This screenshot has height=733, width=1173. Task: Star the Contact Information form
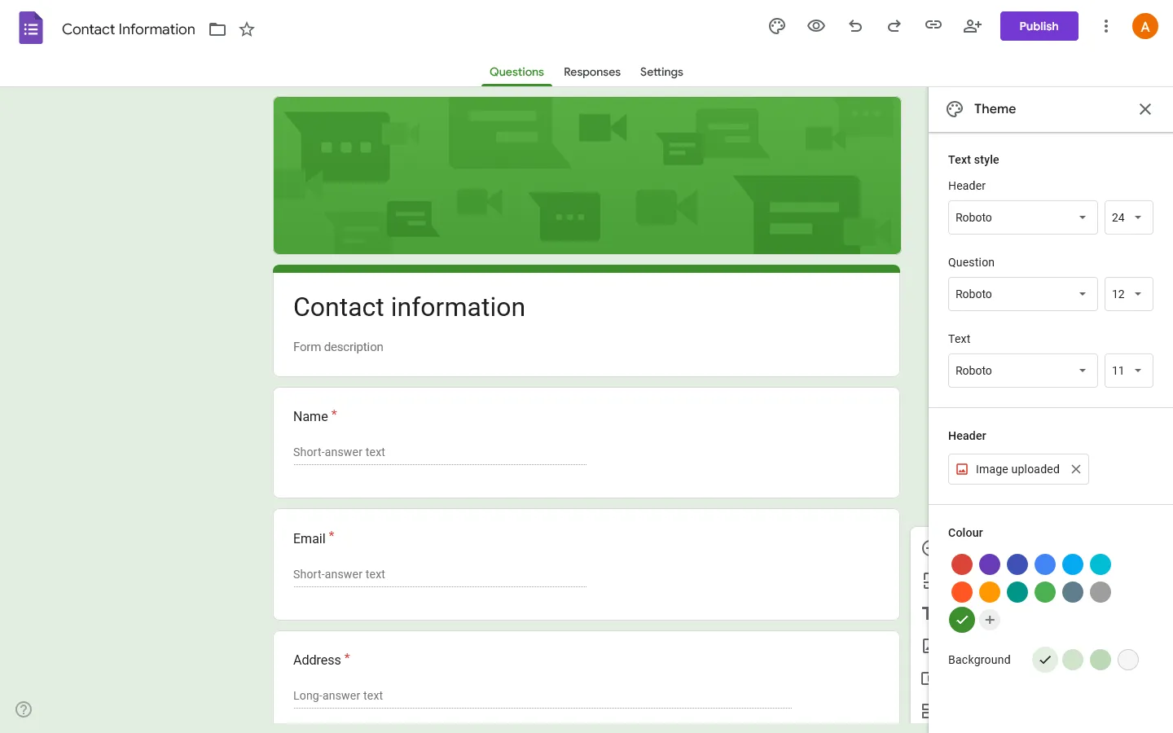246,29
